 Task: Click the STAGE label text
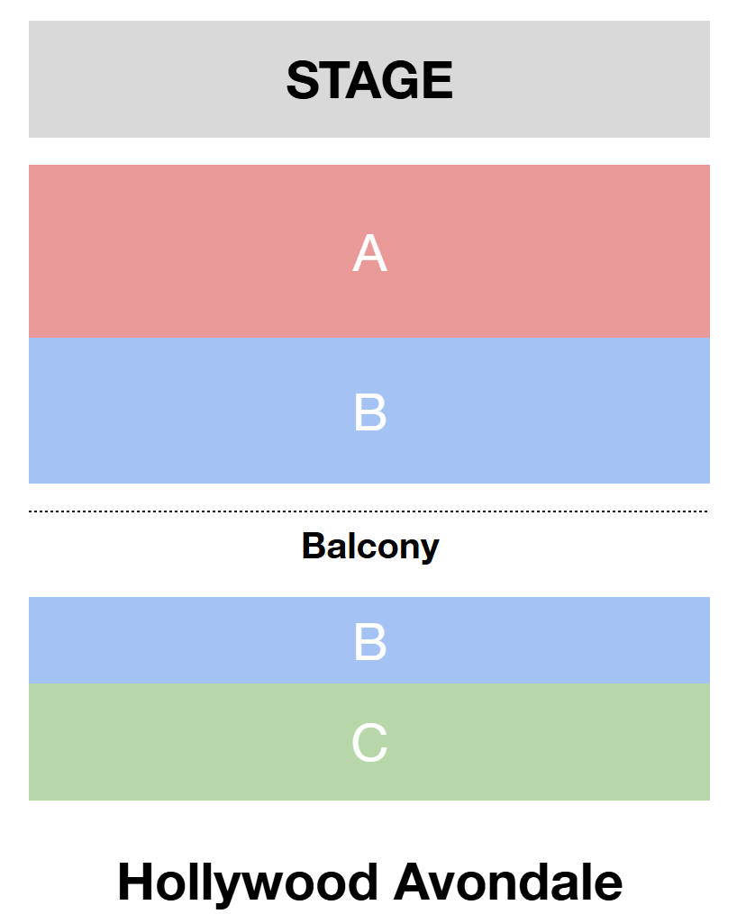(369, 80)
